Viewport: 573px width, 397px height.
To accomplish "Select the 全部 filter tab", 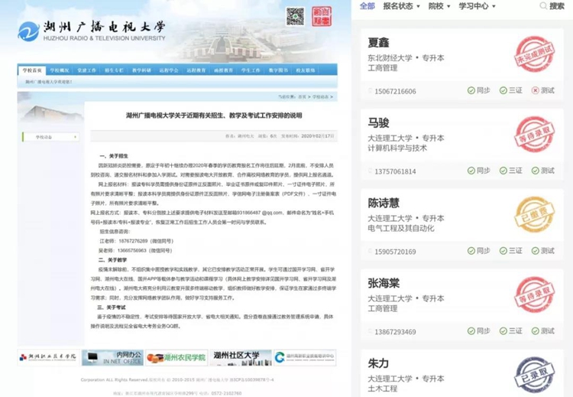I will point(367,6).
